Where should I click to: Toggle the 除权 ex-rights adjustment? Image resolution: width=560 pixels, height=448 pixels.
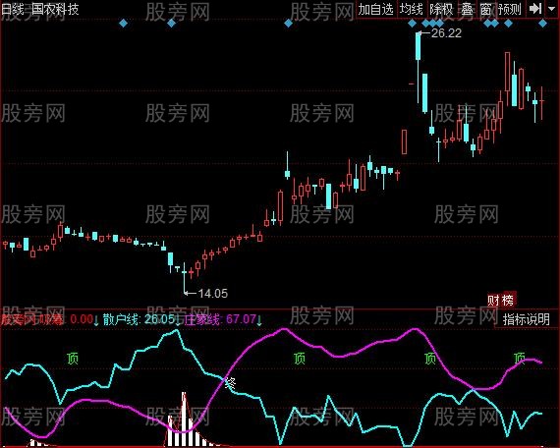441,9
